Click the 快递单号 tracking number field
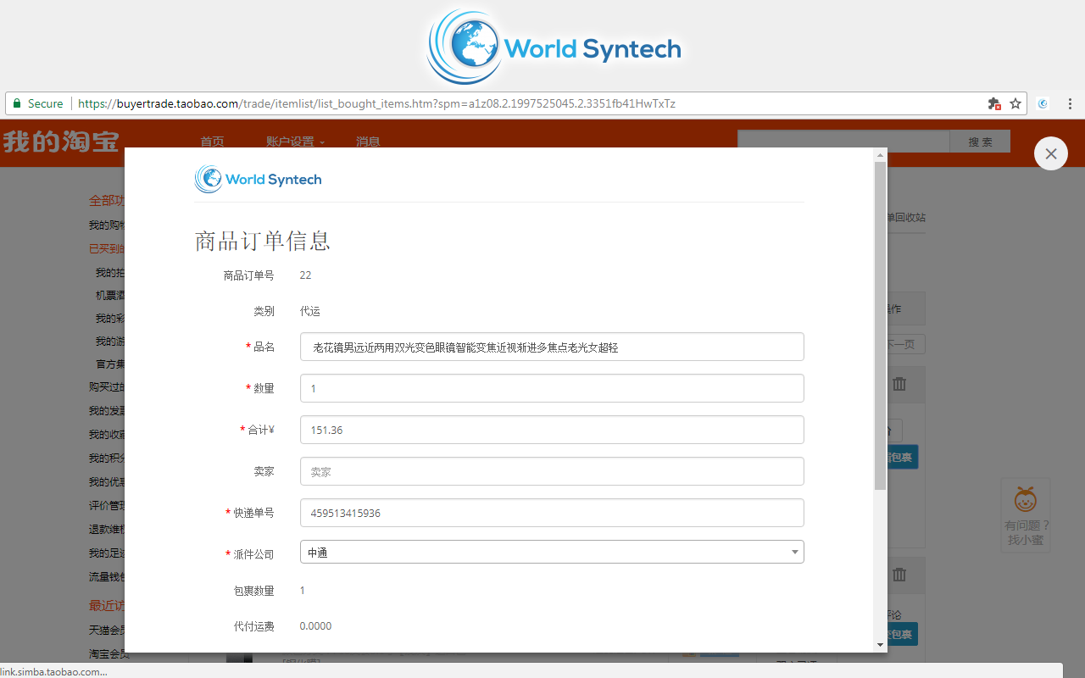This screenshot has height=678, width=1085. click(x=552, y=513)
